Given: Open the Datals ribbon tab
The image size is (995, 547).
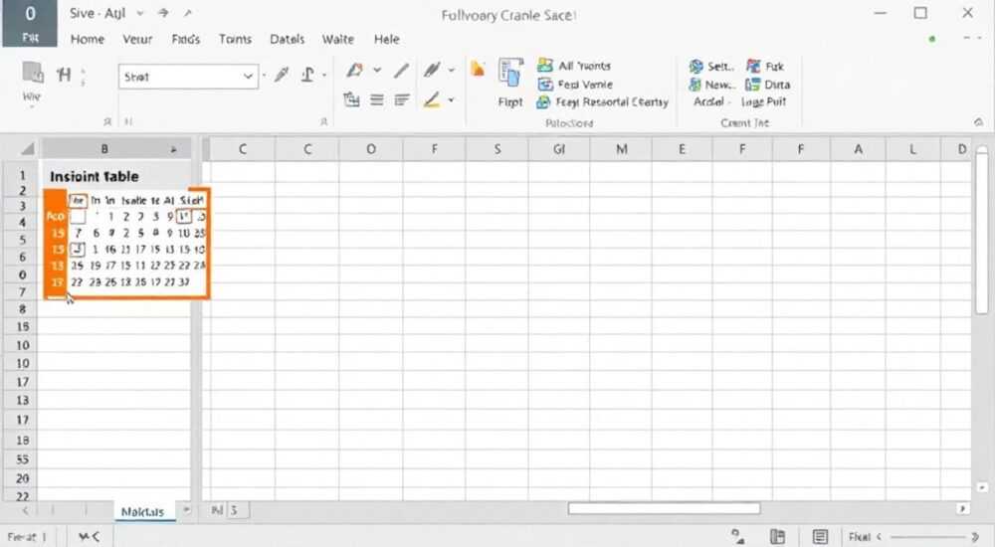Looking at the screenshot, I should coord(287,40).
